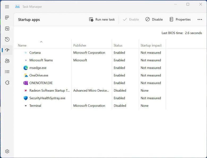Select the msedge.exe row
Image resolution: width=207 pixels, height=158 pixels.
coord(38,68)
